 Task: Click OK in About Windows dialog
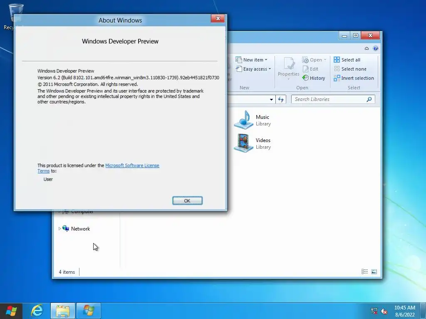coord(187,201)
